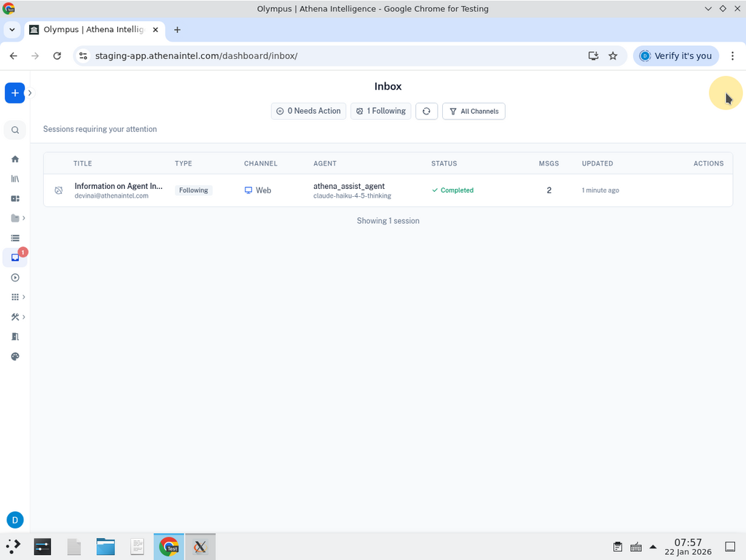Expand the apps grid submenu chevron
746x560 pixels.
24,297
